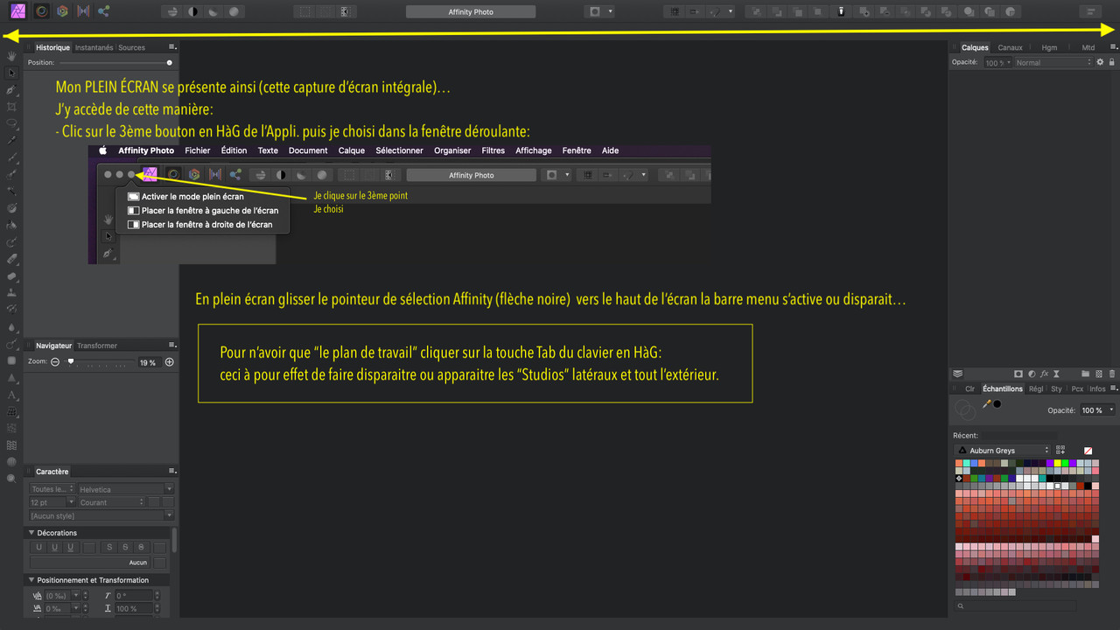1120x630 pixels.
Task: Click the 19 % zoom value field
Action: coord(148,362)
